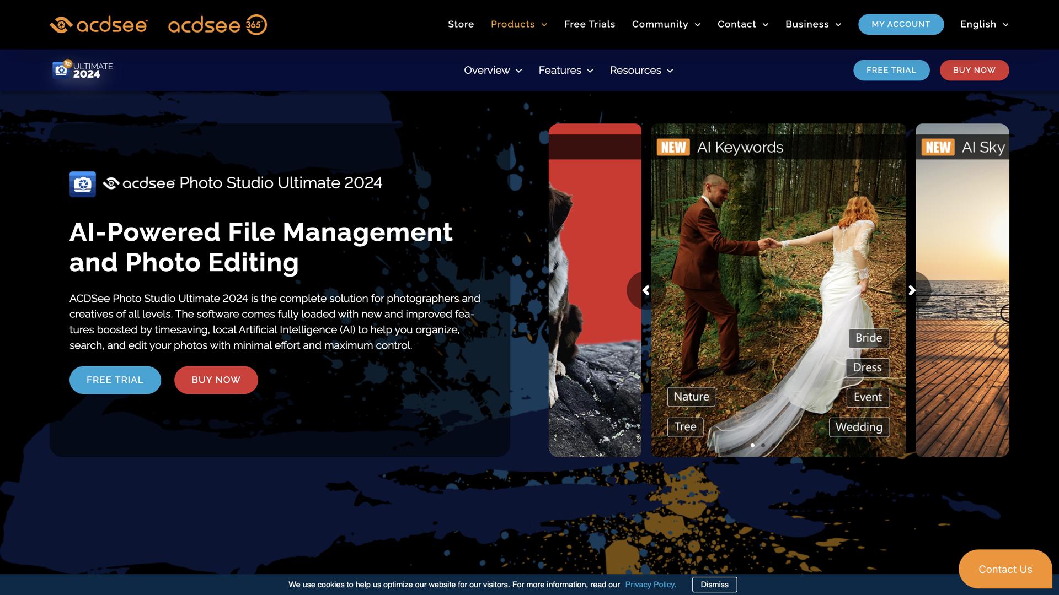Go to previous carousel slide arrow

coord(645,290)
